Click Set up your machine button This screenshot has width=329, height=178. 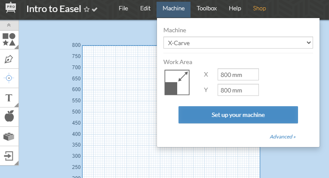(x=238, y=115)
